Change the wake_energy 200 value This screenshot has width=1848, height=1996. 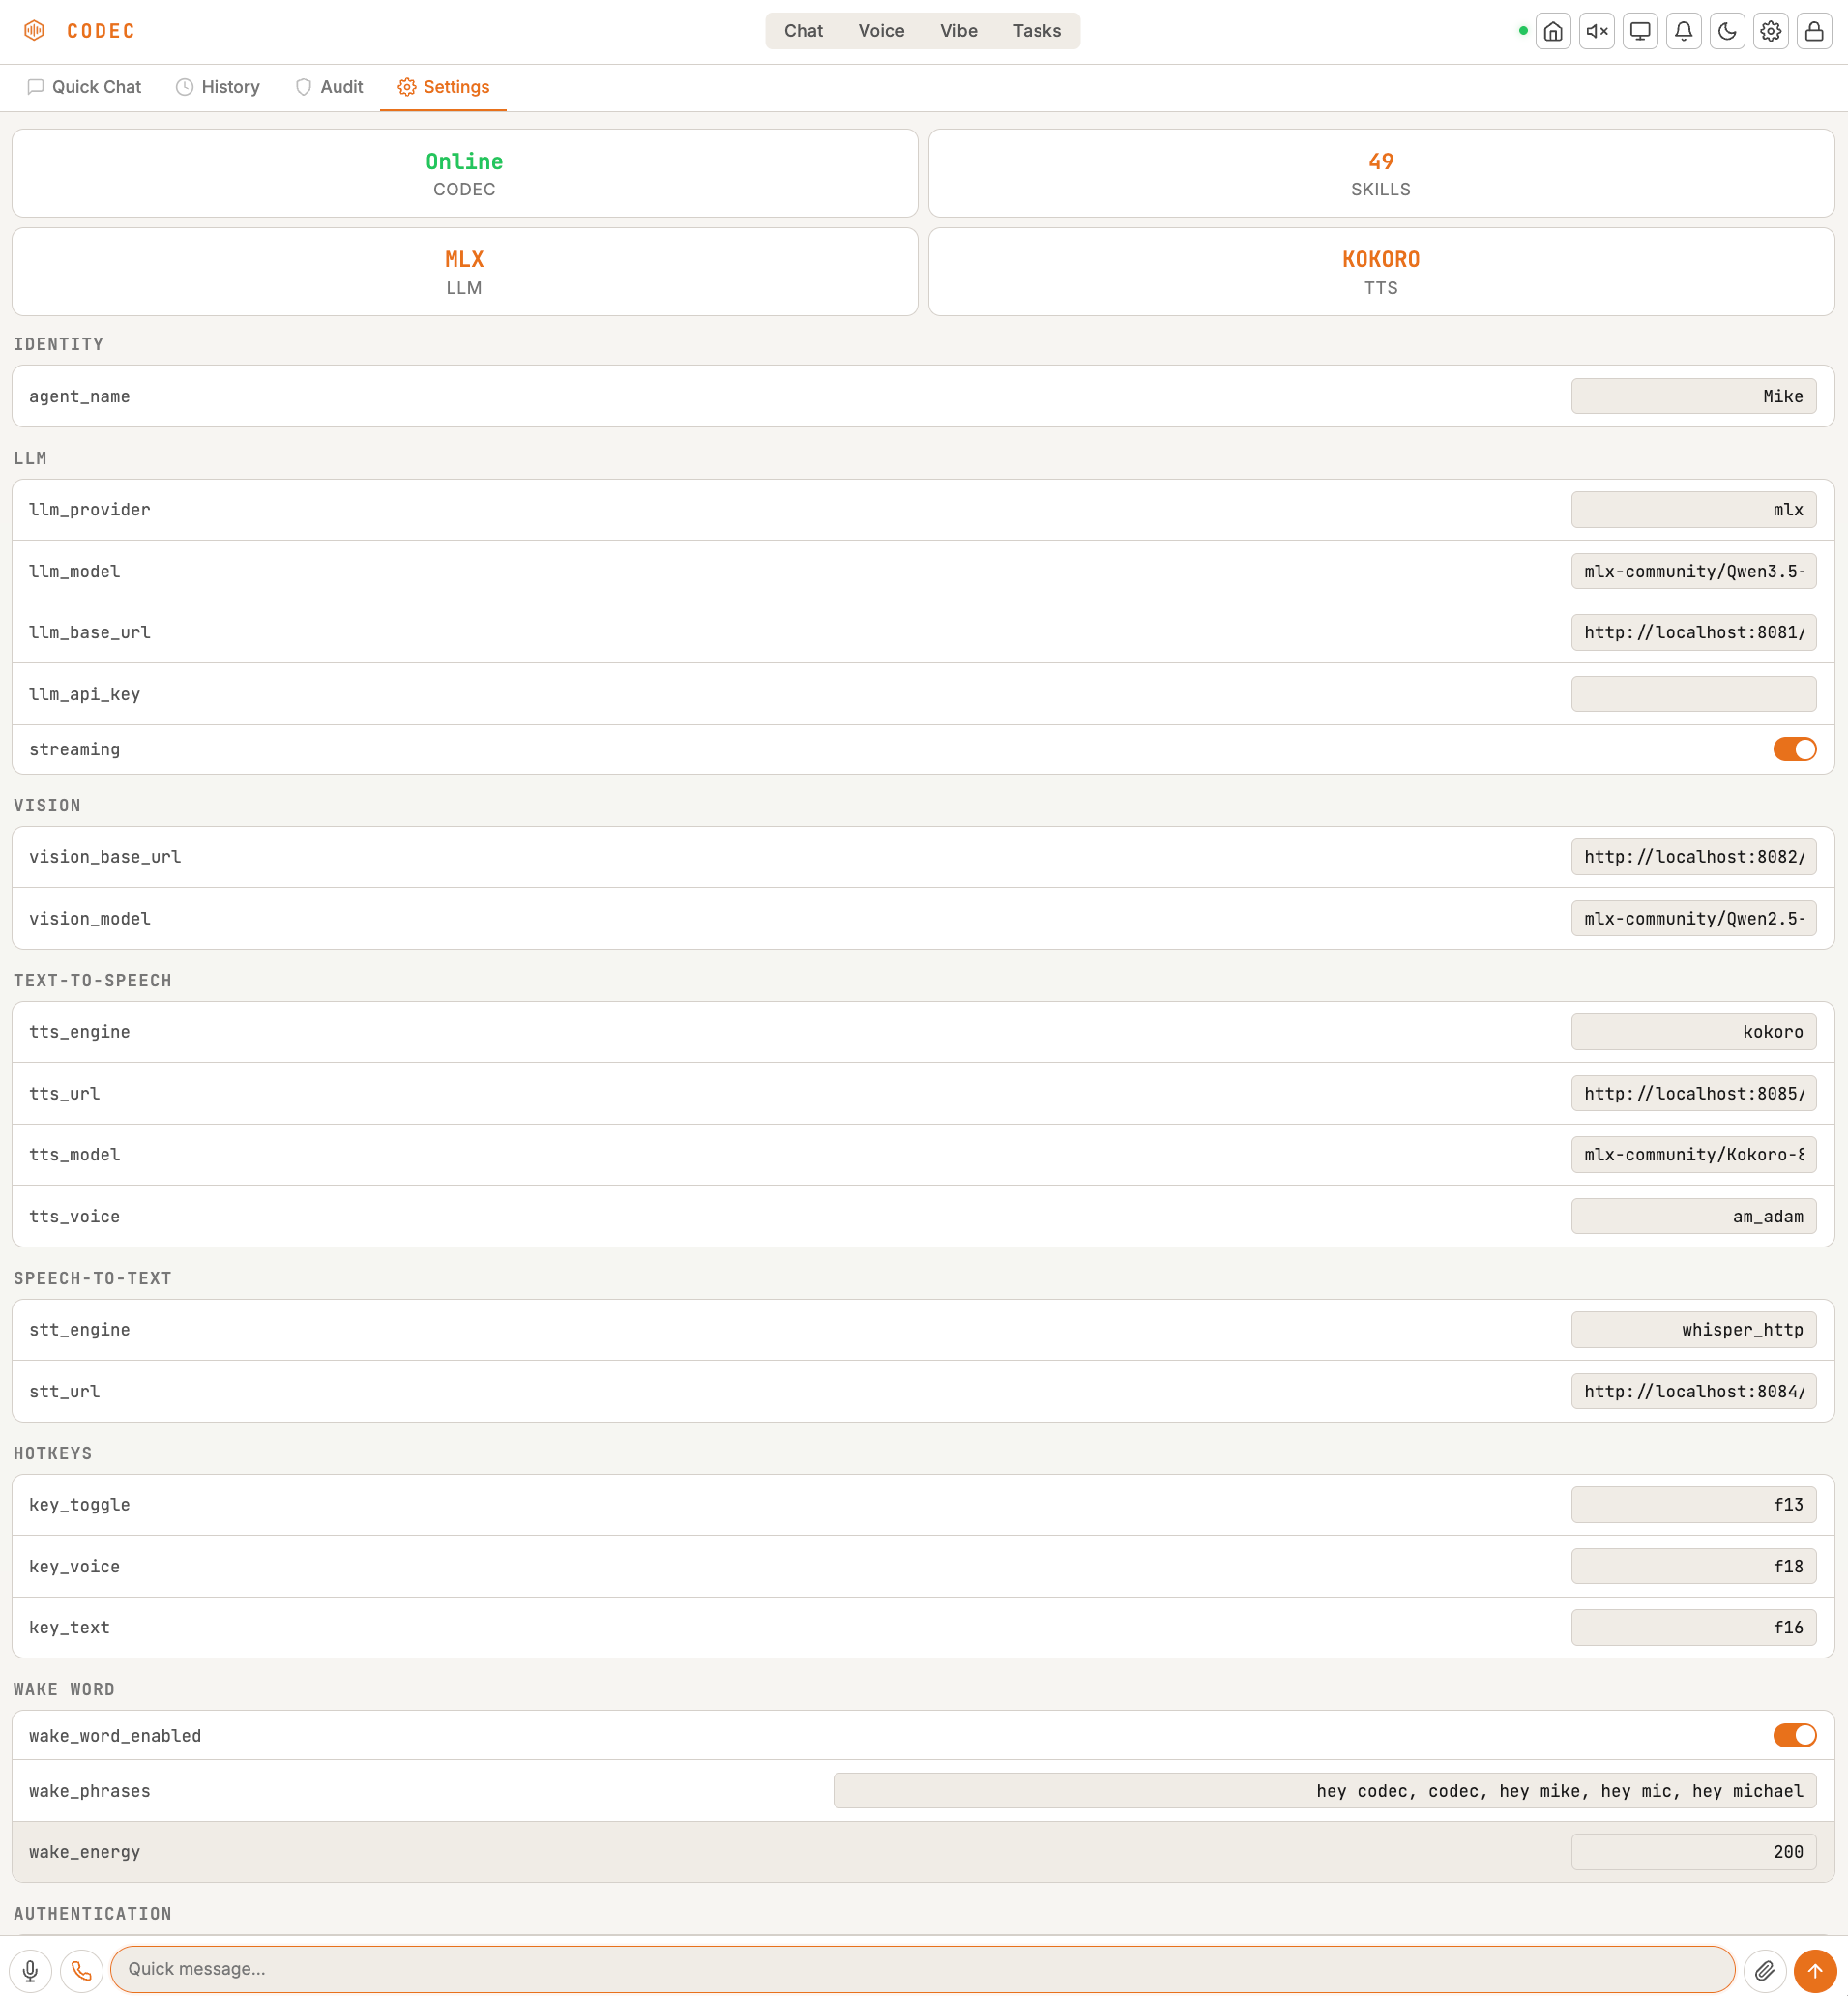click(x=1694, y=1852)
